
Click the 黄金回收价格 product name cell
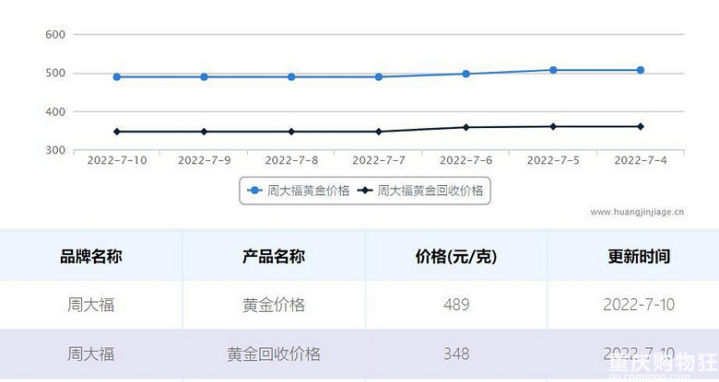point(274,353)
